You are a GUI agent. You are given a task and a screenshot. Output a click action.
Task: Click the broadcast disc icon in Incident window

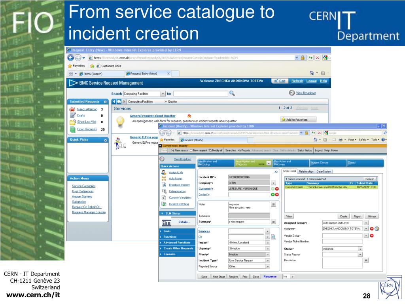pos(162,159)
